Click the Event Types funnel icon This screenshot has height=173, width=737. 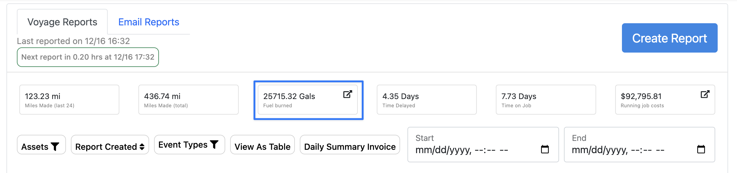(214, 144)
